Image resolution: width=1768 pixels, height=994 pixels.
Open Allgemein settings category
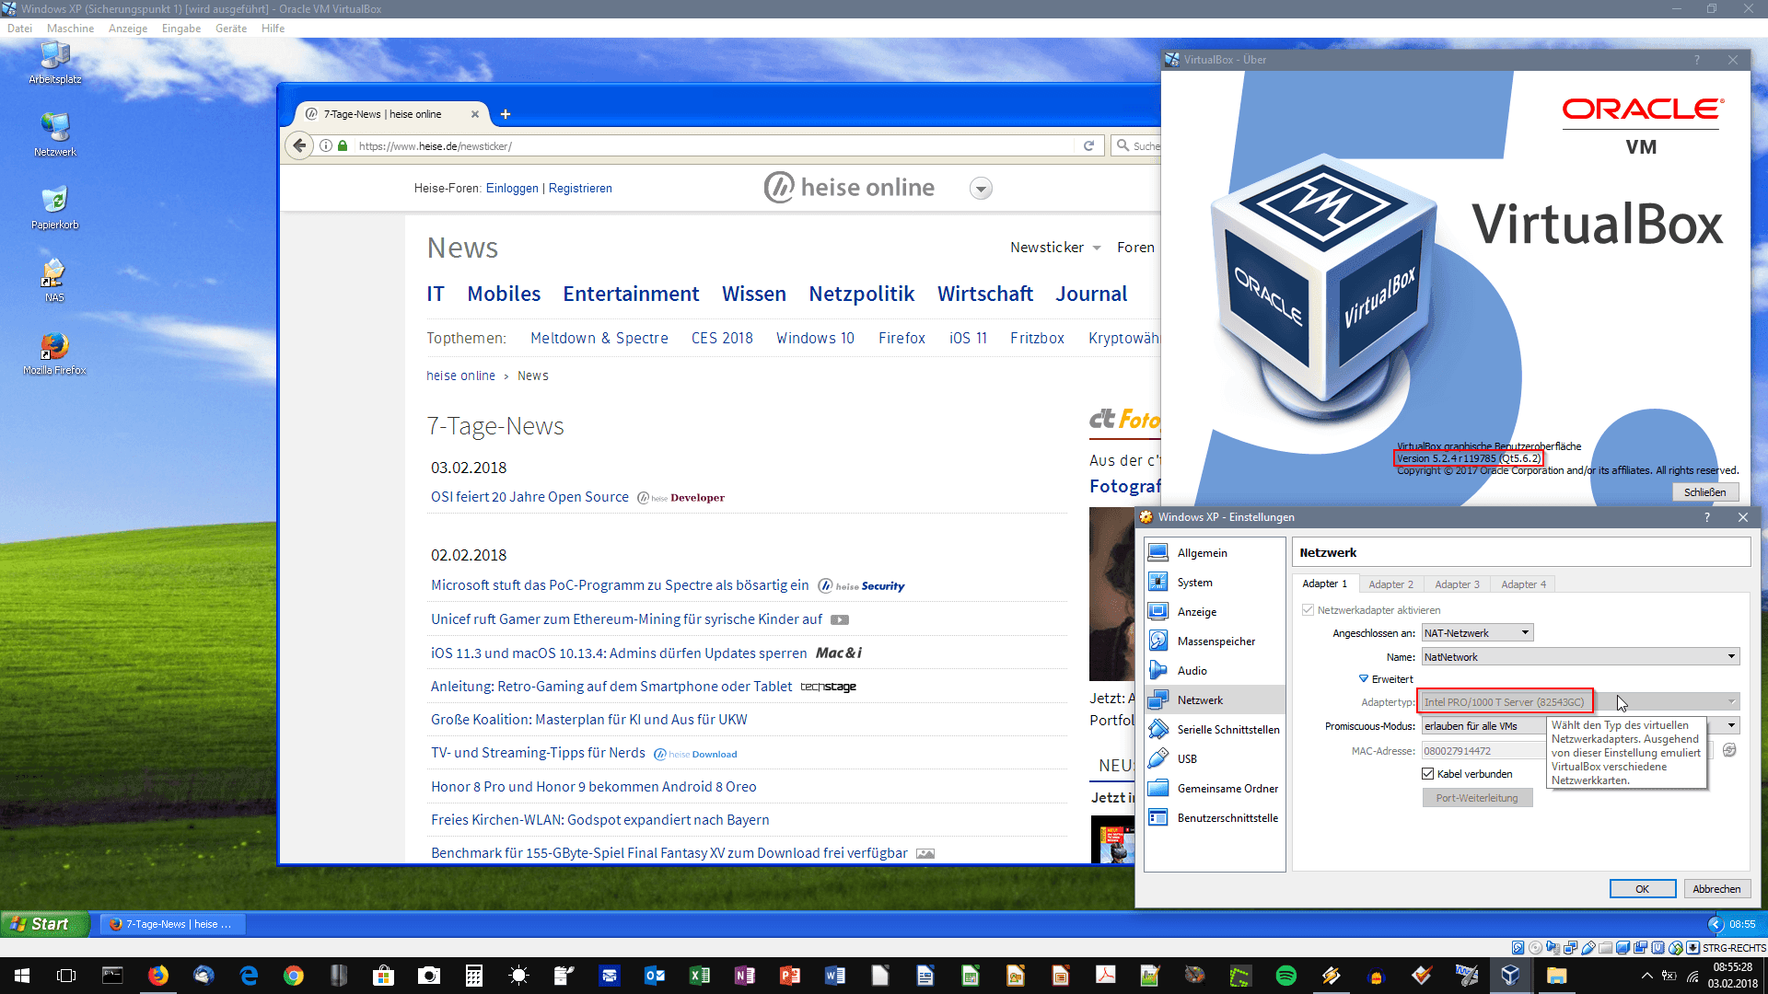point(1214,553)
